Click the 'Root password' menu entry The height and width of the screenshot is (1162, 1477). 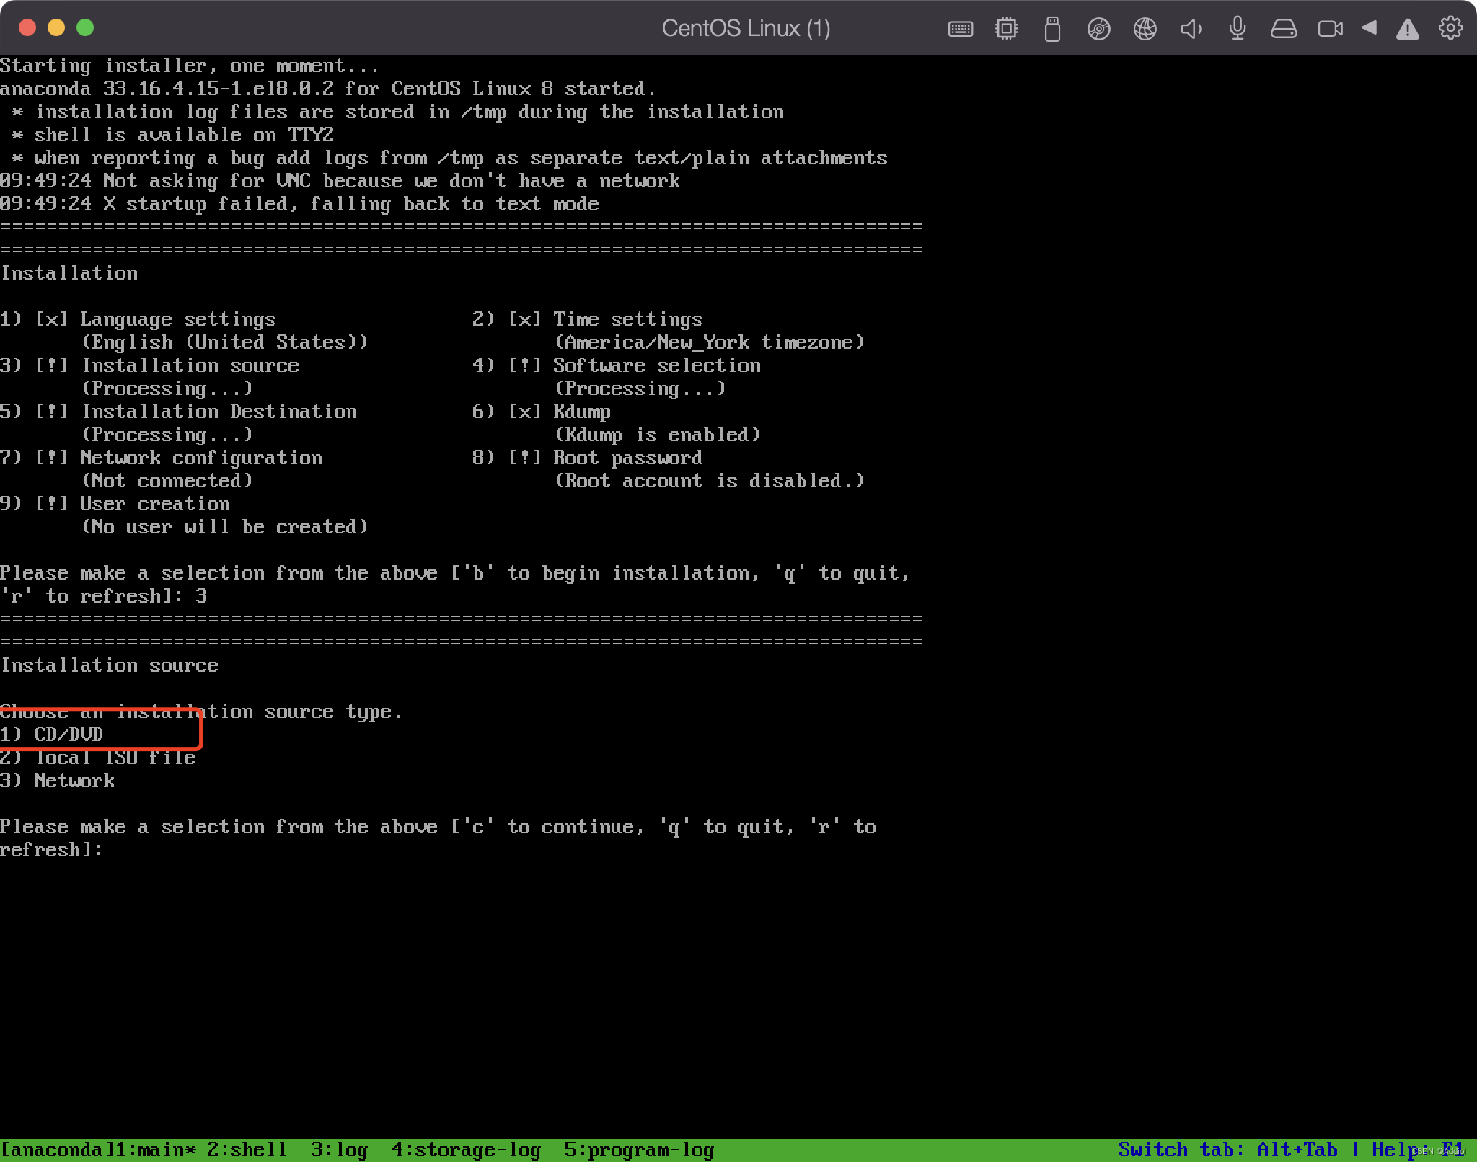[627, 458]
